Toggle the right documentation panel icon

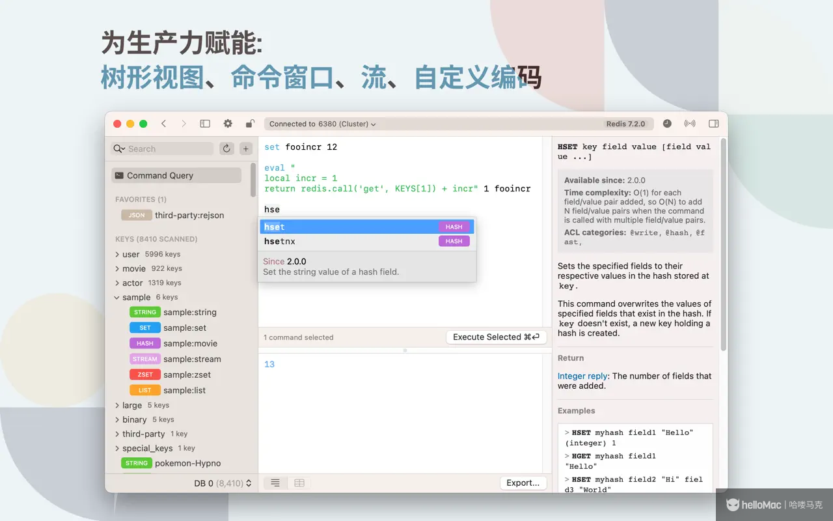tap(713, 124)
